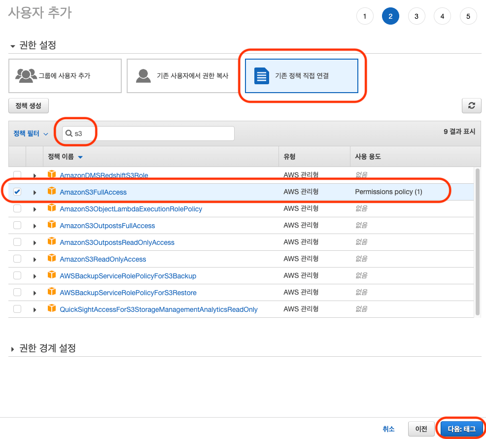486x439 pixels.
Task: Check the AmazonS3ReadOnlyAccess checkbox
Action: [17, 259]
